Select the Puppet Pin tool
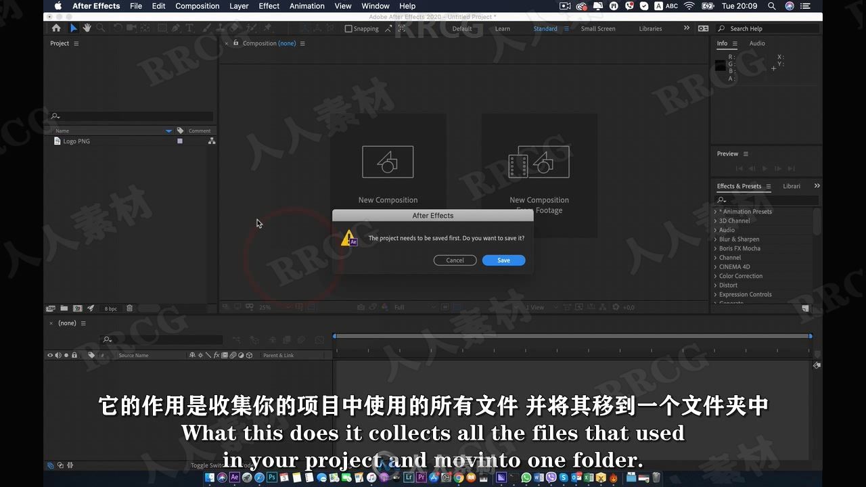This screenshot has width=866, height=487. tap(267, 28)
